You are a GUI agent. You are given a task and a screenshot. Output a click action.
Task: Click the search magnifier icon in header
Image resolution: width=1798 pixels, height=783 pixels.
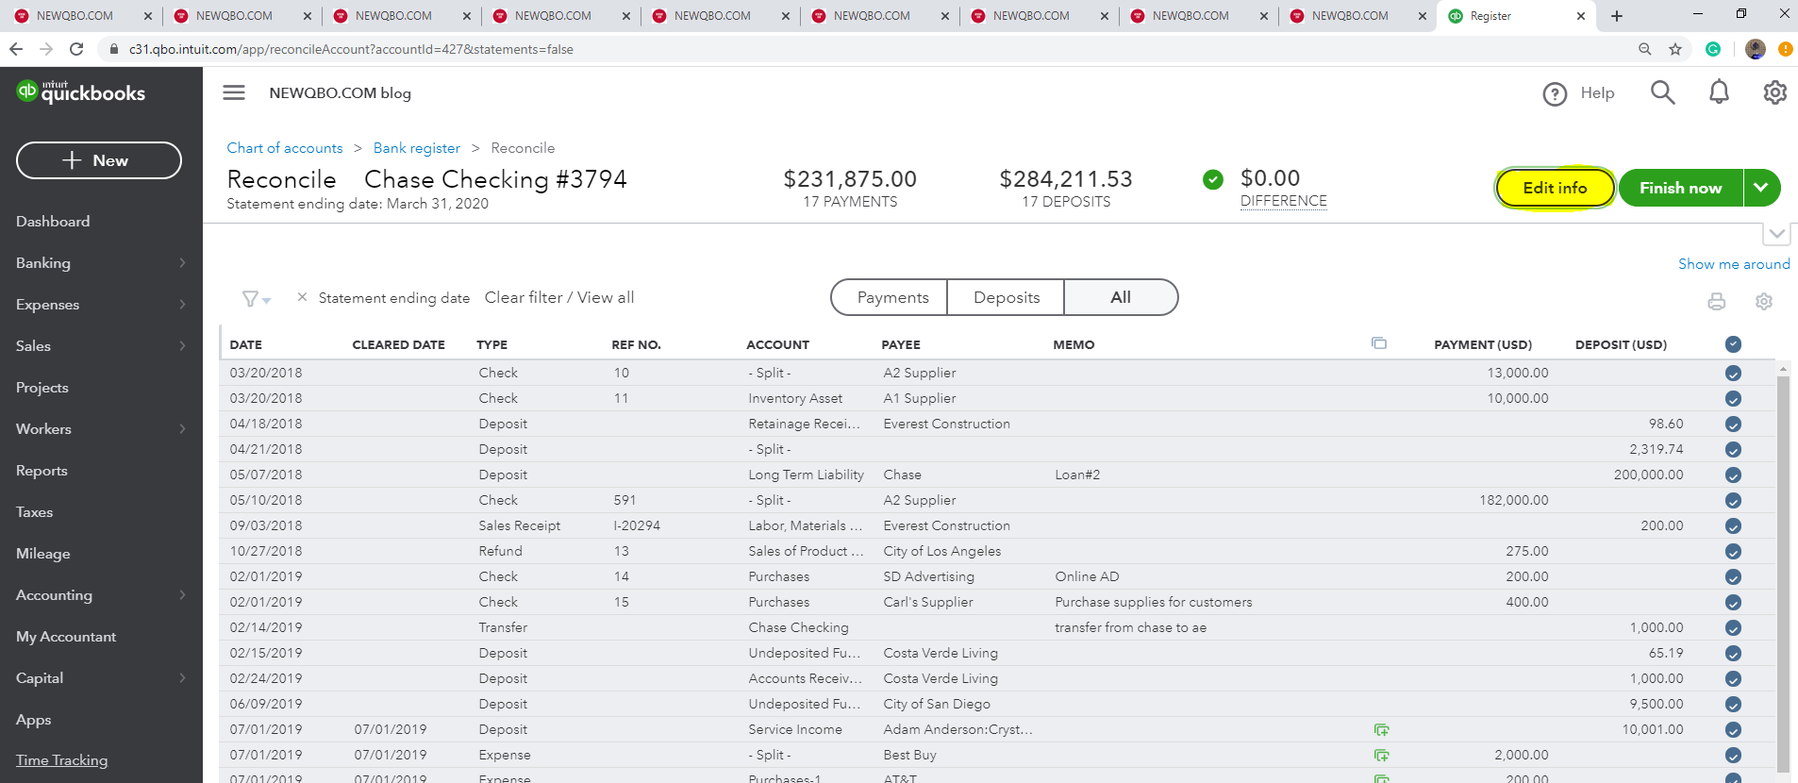tap(1662, 92)
